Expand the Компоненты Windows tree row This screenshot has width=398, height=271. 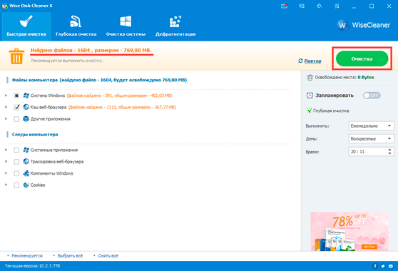[6, 173]
